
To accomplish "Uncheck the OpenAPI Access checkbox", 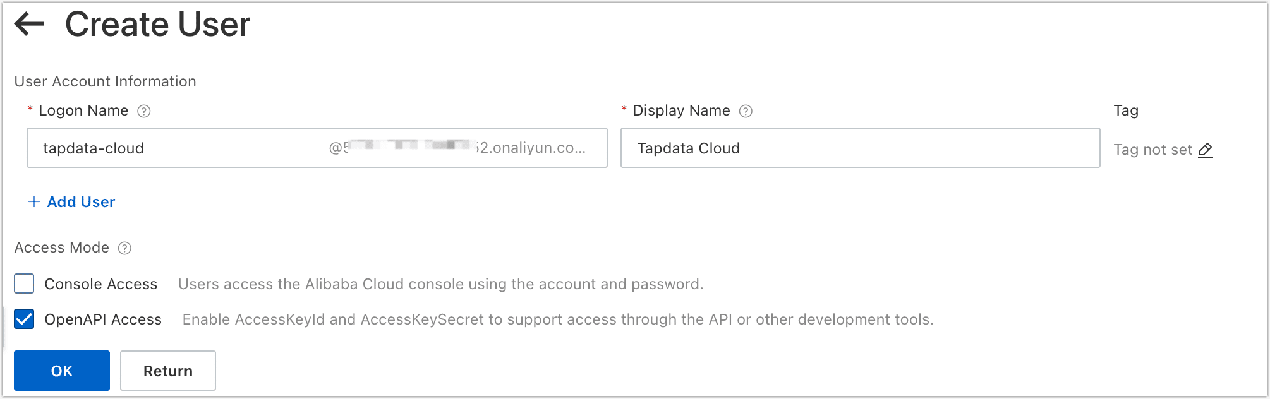I will point(24,319).
